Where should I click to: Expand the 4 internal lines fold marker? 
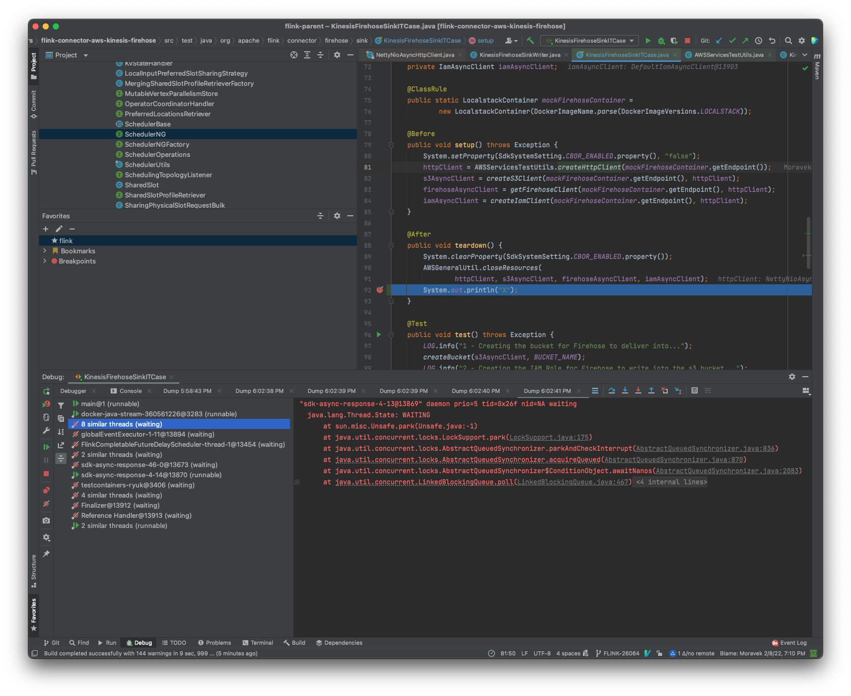[x=671, y=482]
